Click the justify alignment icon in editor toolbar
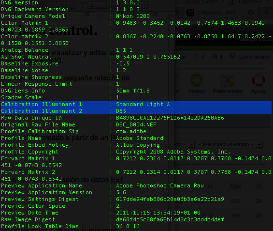This screenshot has width=273, height=231. [71, 5]
